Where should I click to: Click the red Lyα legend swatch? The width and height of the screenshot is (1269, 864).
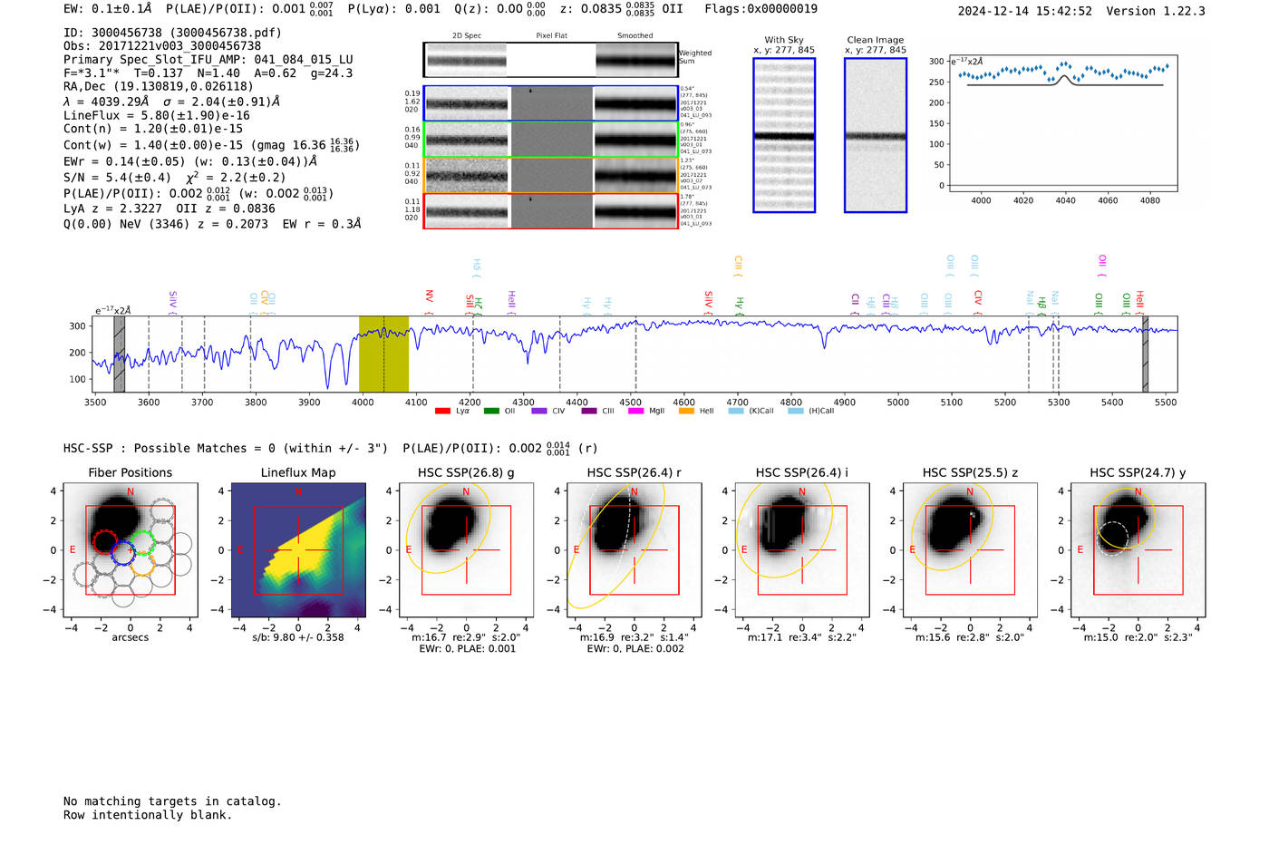[x=442, y=411]
